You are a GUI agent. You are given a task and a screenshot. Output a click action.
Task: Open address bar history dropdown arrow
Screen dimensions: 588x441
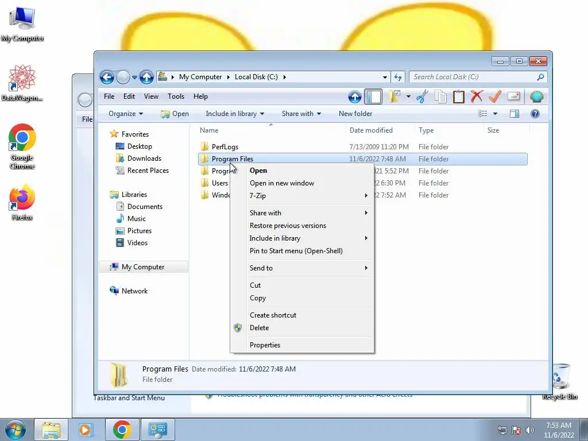pos(385,78)
